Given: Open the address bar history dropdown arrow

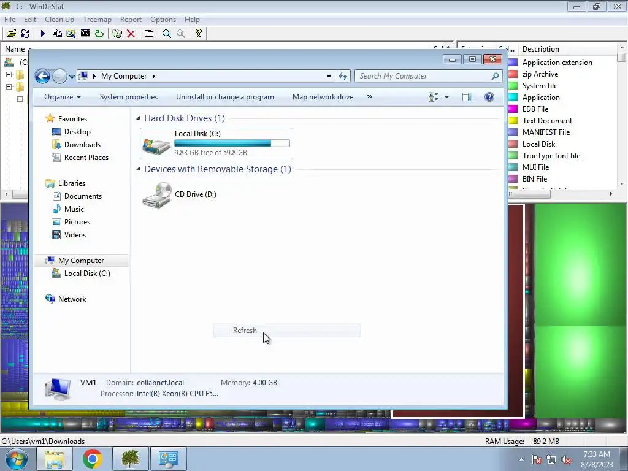Looking at the screenshot, I should [x=329, y=76].
